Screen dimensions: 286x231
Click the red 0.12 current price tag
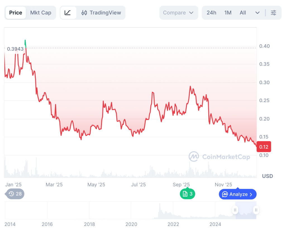(x=264, y=147)
